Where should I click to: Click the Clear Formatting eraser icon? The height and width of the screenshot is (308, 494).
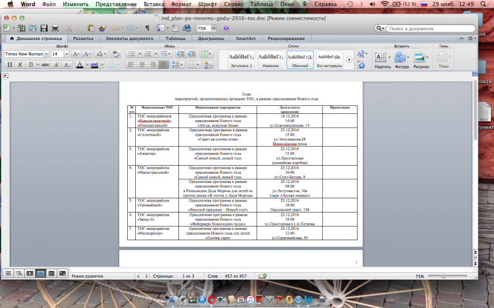point(114,54)
